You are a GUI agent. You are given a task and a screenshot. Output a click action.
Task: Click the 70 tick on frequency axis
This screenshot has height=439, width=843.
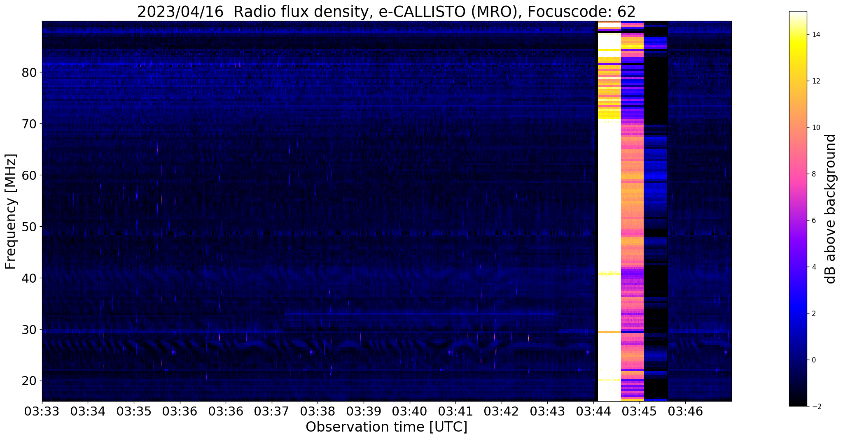[x=29, y=124]
